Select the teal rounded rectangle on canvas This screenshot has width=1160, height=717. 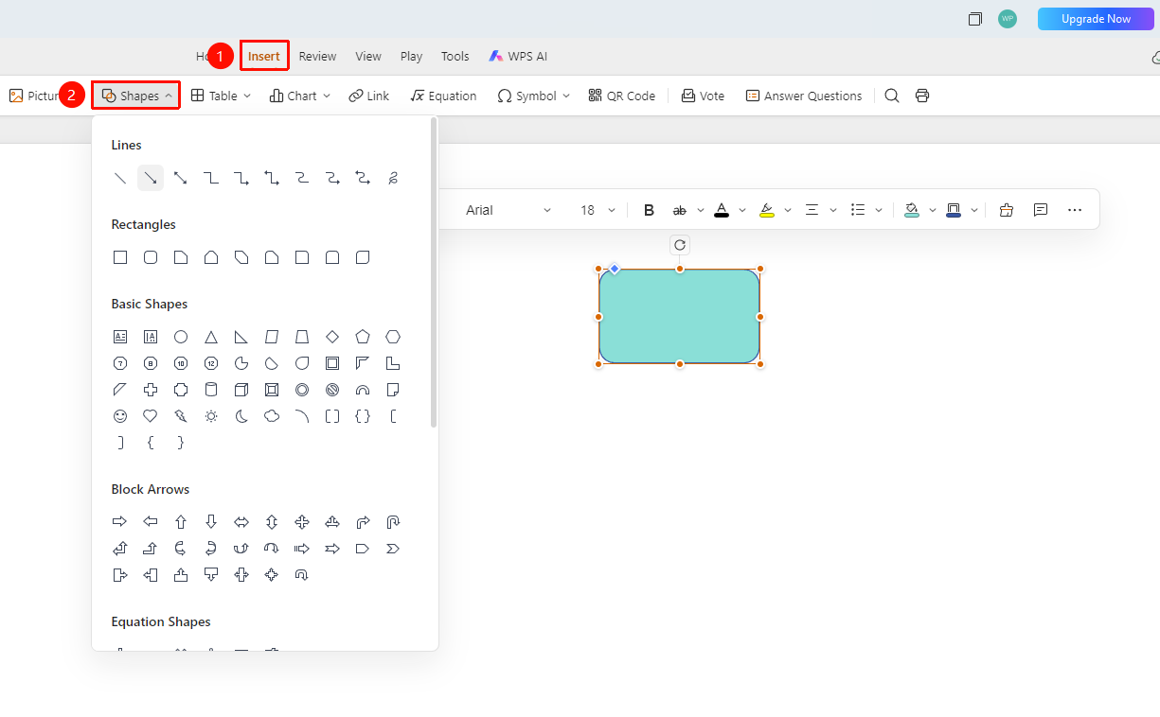(679, 316)
